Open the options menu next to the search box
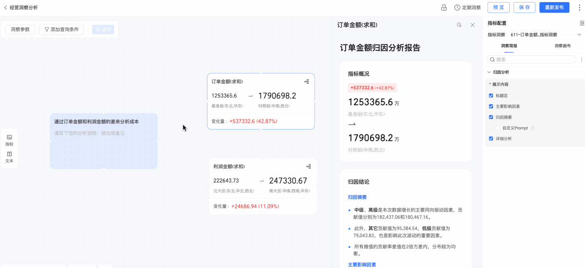Image resolution: width=585 pixels, height=268 pixels. point(582,60)
